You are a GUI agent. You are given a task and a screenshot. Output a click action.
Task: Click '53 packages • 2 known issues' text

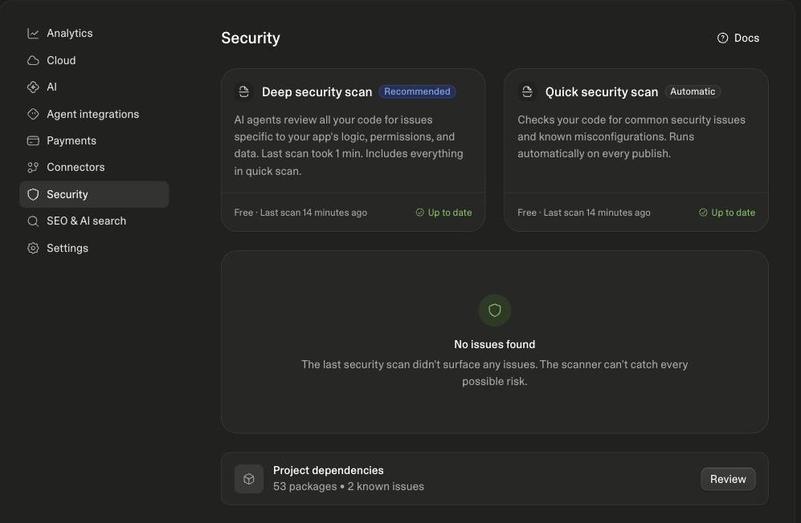pyautogui.click(x=349, y=487)
